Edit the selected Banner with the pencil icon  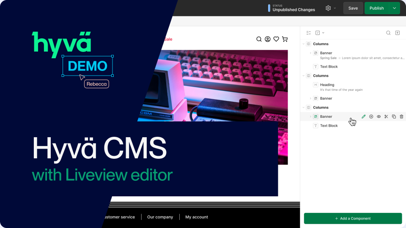click(x=364, y=117)
